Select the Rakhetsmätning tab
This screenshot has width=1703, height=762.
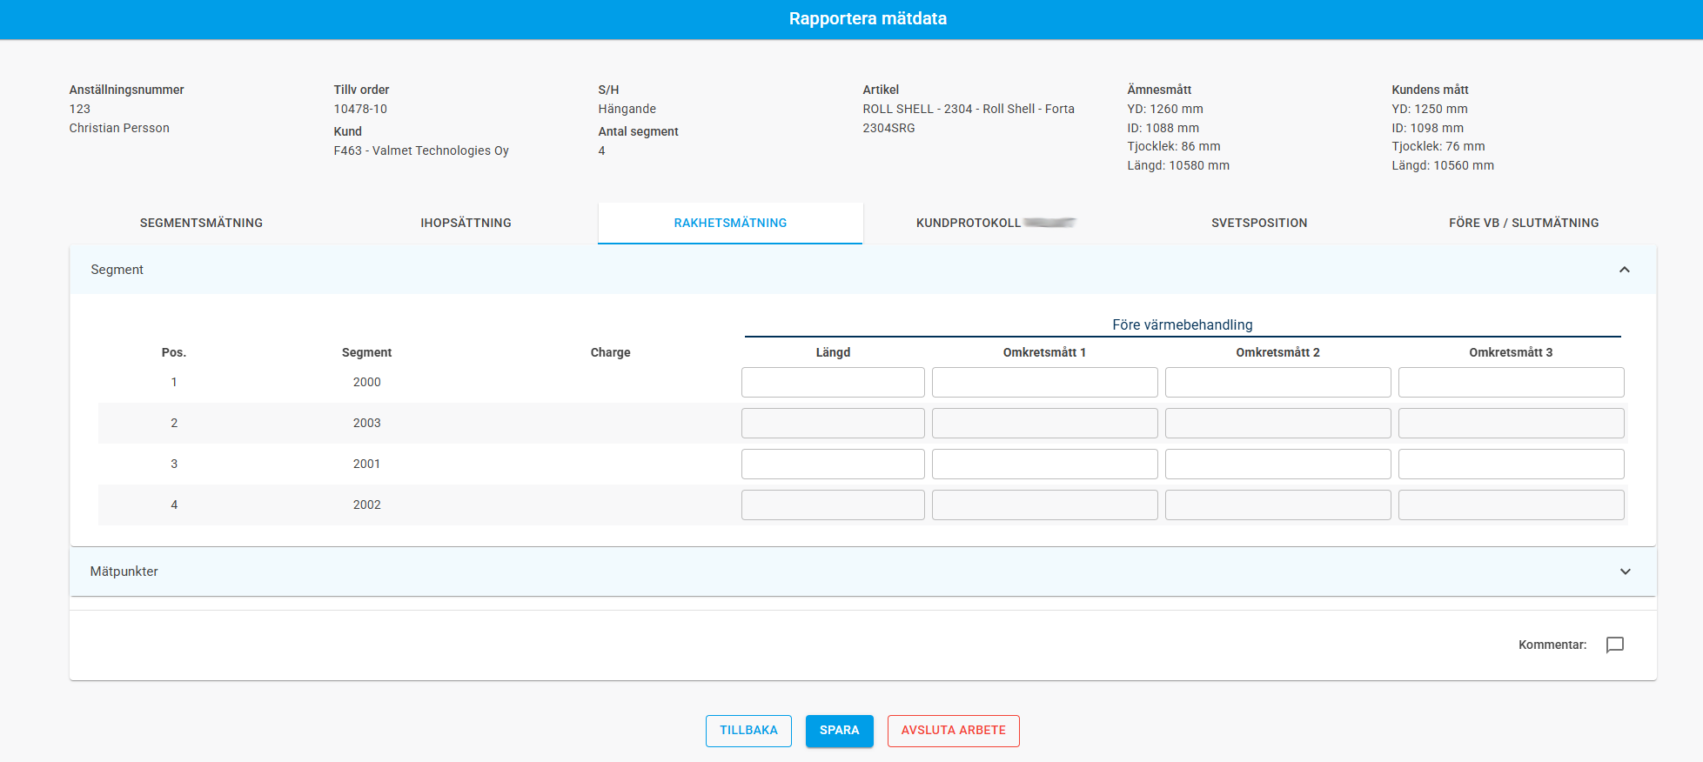[730, 223]
